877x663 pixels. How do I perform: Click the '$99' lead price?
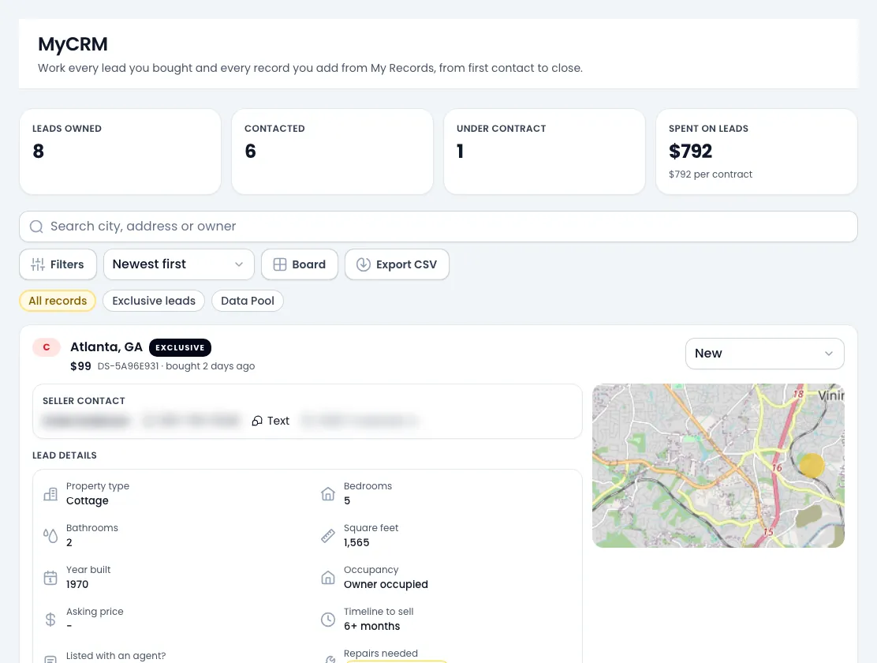click(x=80, y=365)
